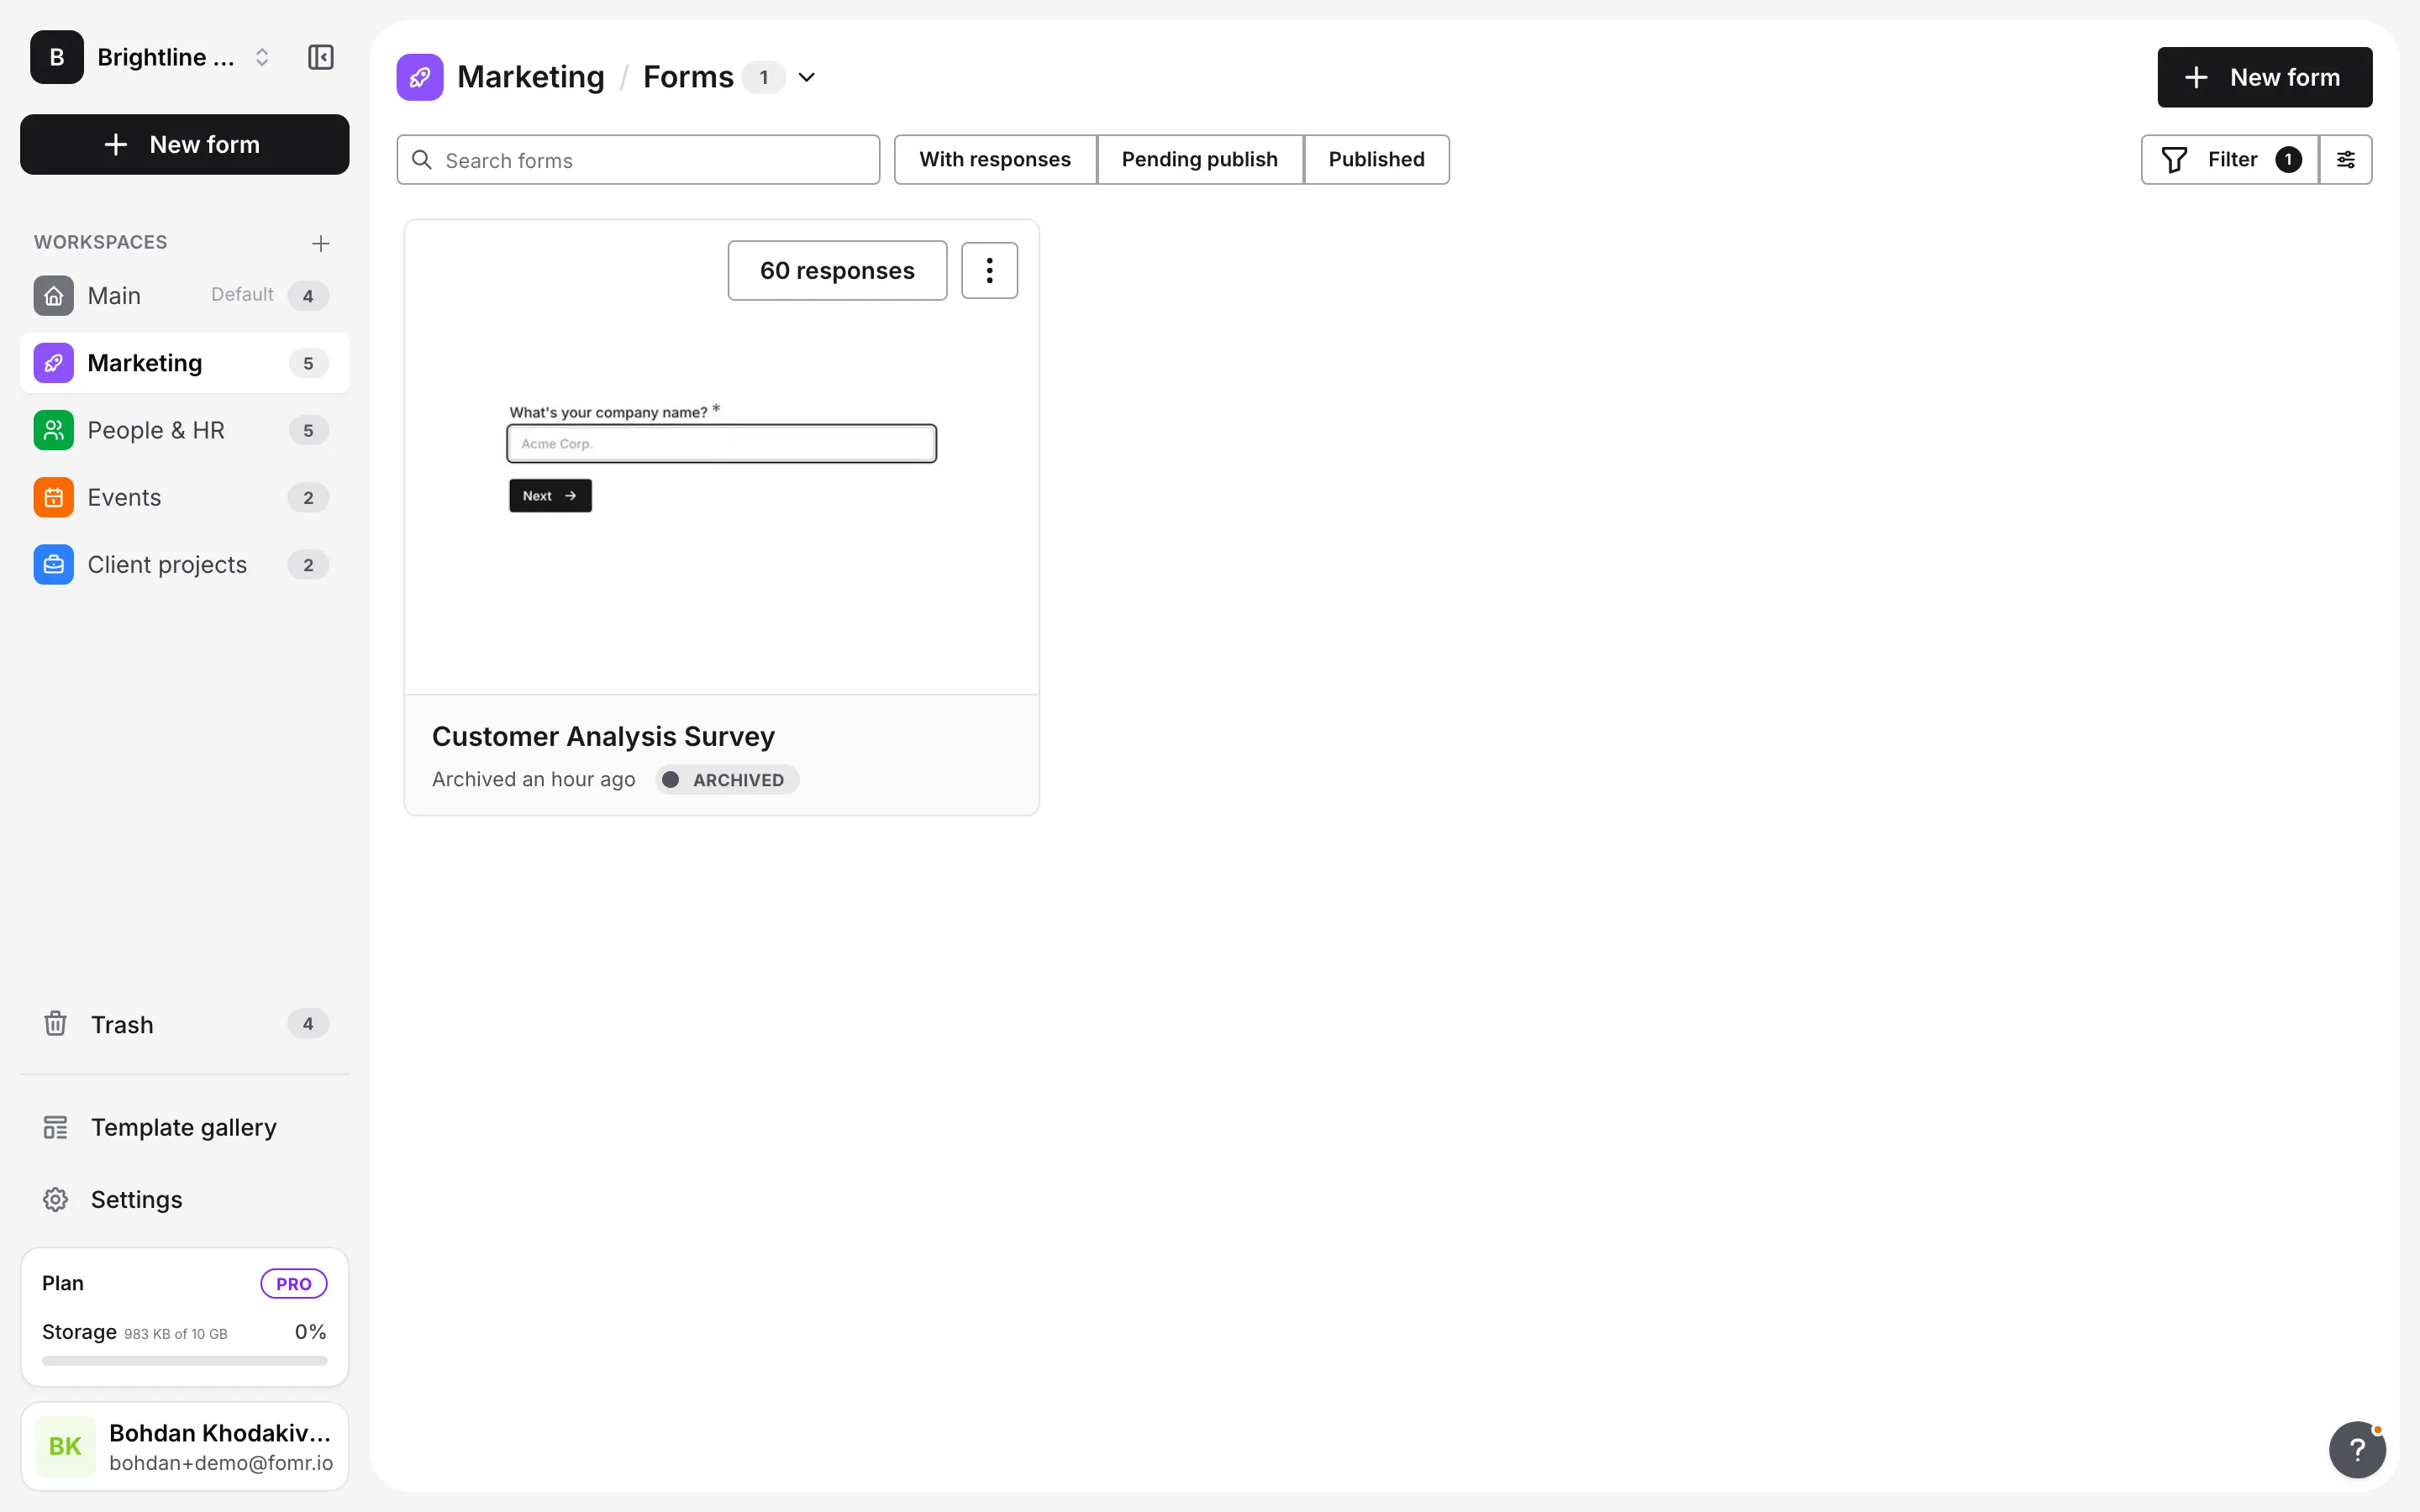This screenshot has height=1512, width=2420.
Task: Click the Brightline B logo
Action: click(57, 57)
